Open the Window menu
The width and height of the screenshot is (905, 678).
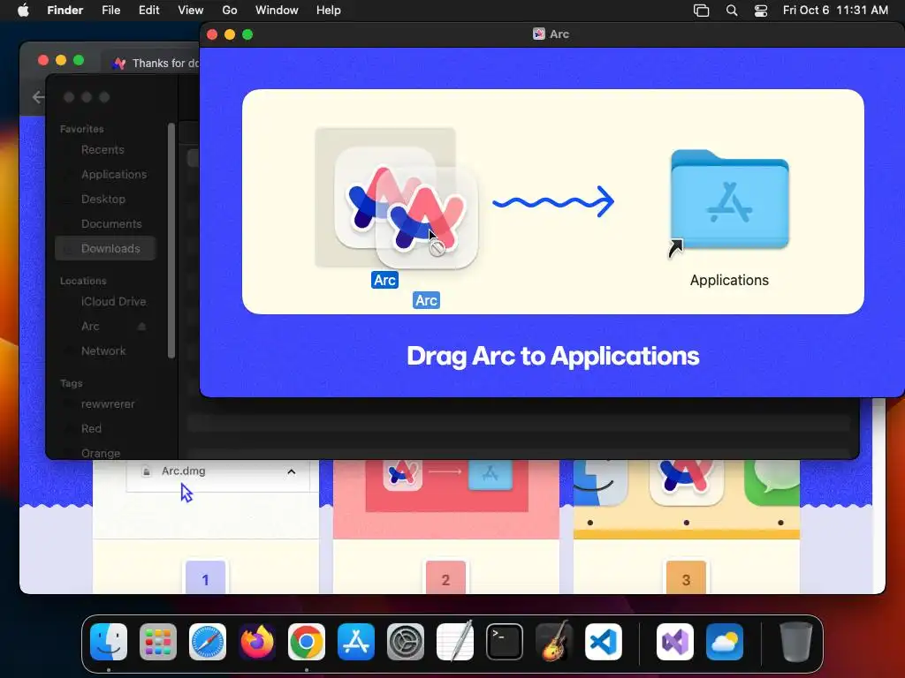pos(277,11)
